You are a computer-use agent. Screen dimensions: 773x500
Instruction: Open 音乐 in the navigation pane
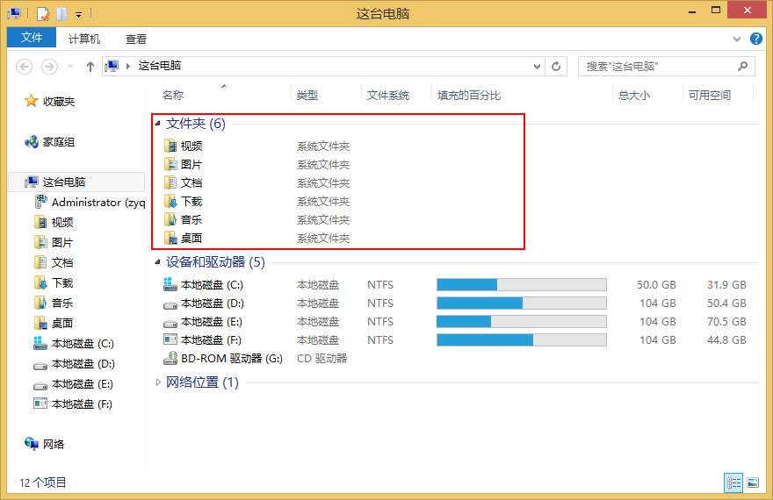point(62,304)
